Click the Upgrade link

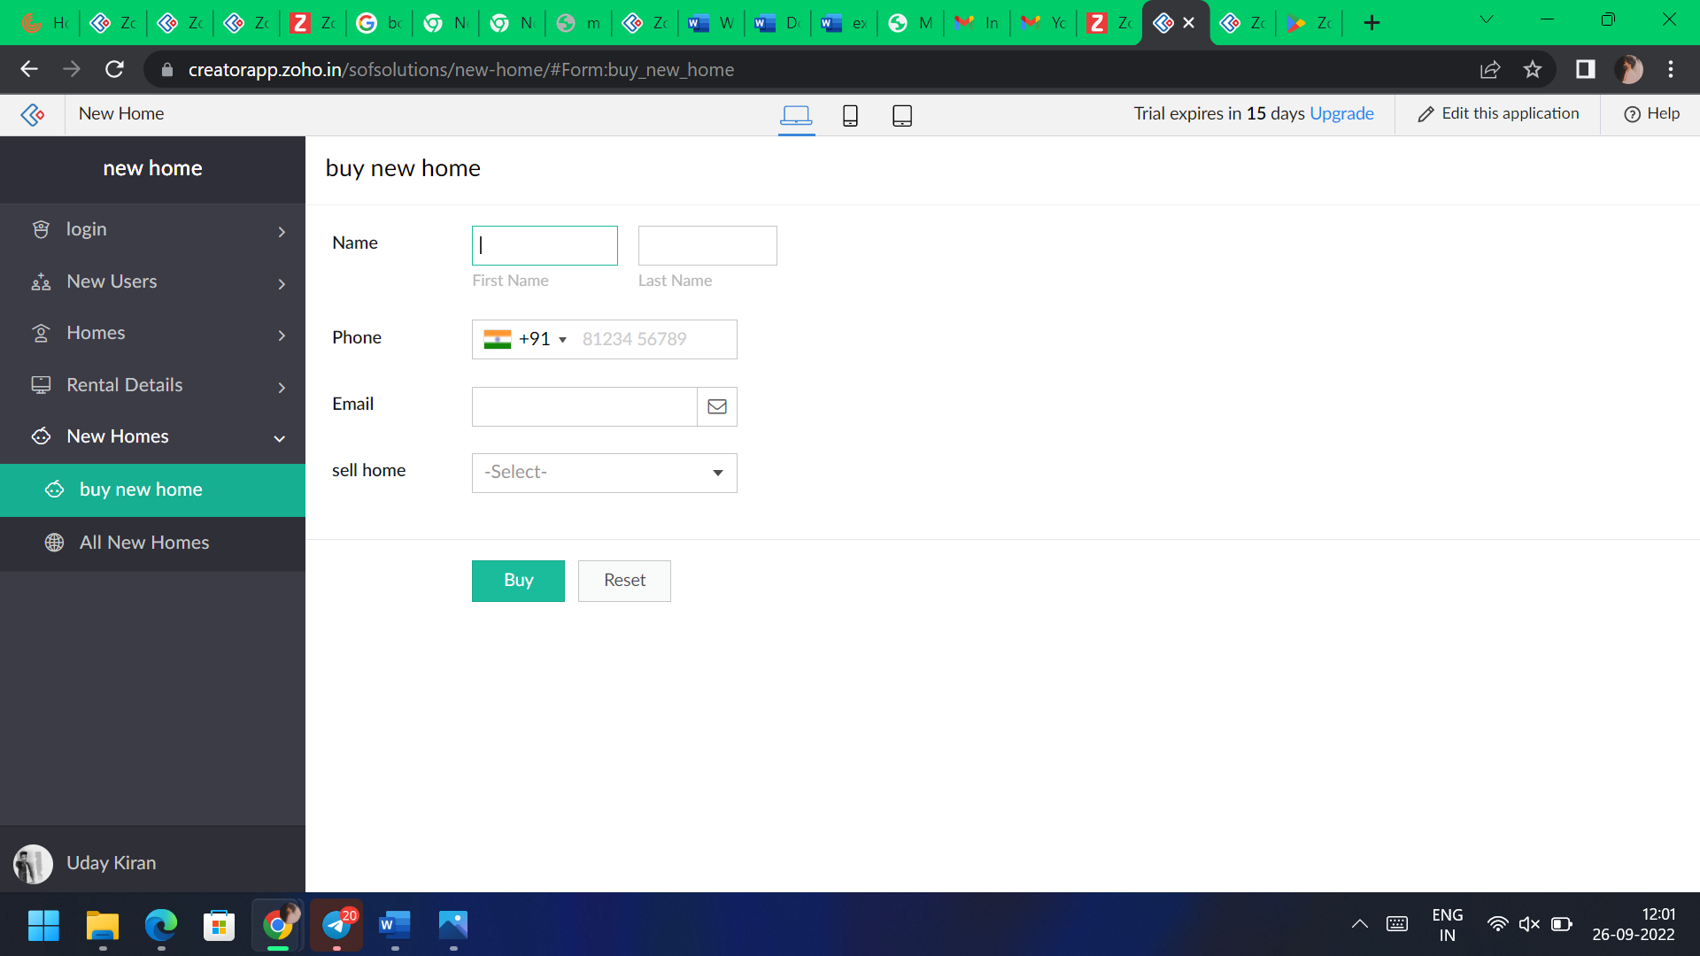[1341, 113]
